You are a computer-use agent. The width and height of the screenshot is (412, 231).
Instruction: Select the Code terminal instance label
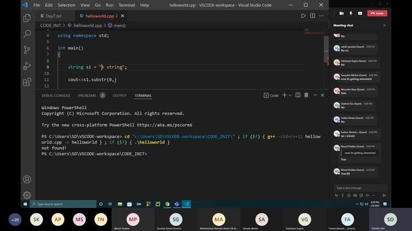tap(271, 96)
